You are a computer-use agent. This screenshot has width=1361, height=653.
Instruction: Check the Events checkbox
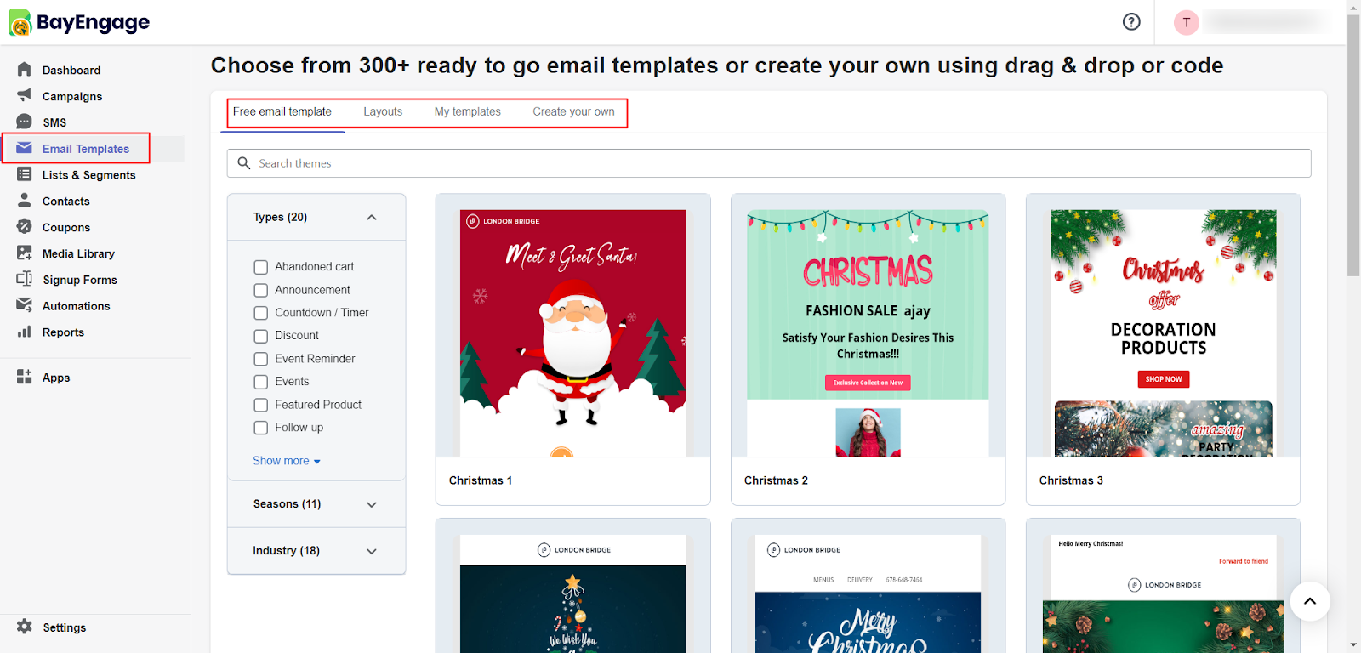(x=261, y=382)
